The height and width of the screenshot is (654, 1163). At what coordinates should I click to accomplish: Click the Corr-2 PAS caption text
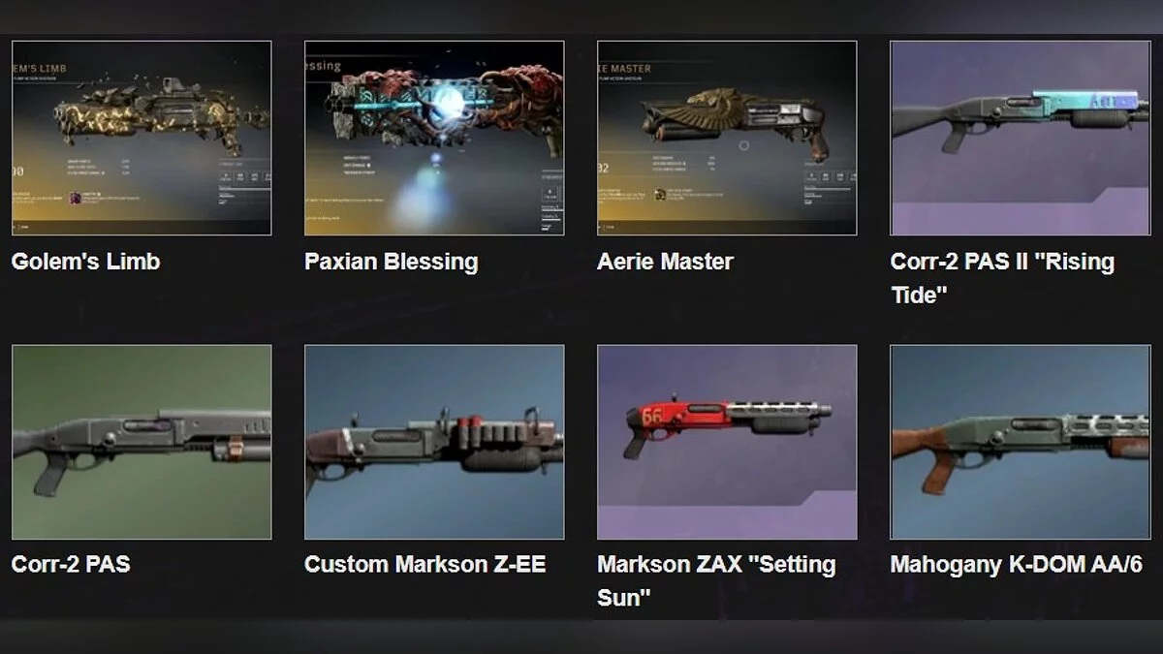[71, 565]
